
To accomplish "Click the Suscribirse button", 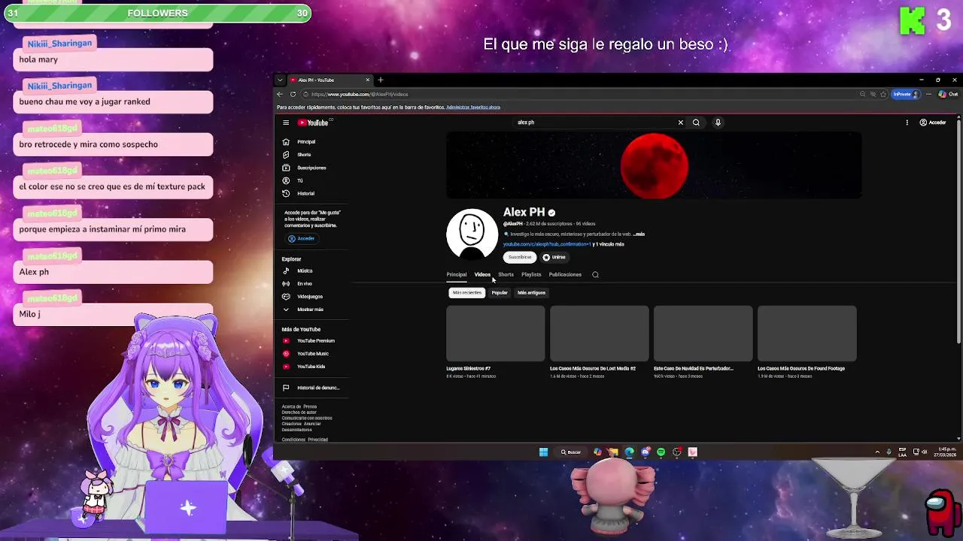I will 519,257.
